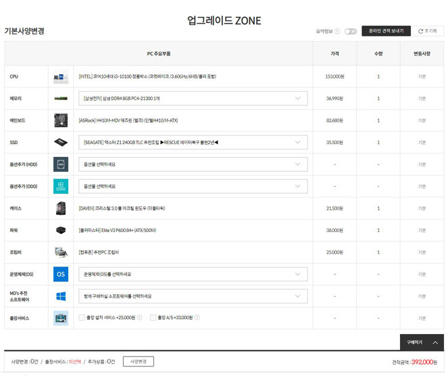The image size is (446, 376).
Task: Click the help icon beside 요약정보
Action: pos(337,31)
